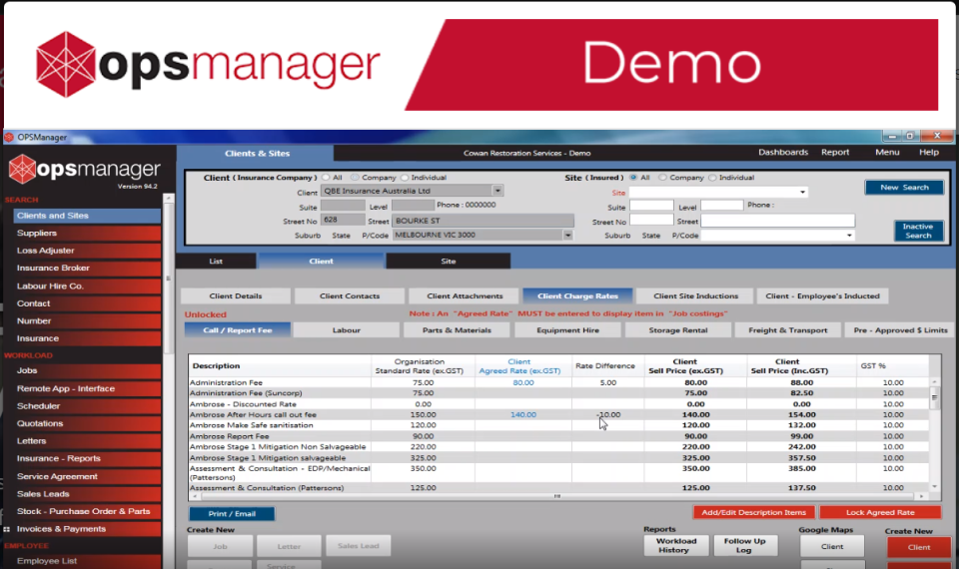The image size is (959, 569).
Task: Click the opsmanager sidebar logo
Action: (x=84, y=170)
